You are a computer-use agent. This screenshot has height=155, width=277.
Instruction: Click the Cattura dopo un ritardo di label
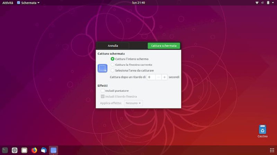point(128,77)
